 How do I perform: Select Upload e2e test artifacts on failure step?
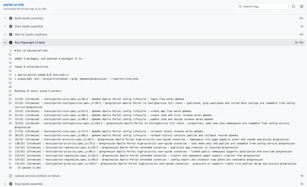(37, 176)
